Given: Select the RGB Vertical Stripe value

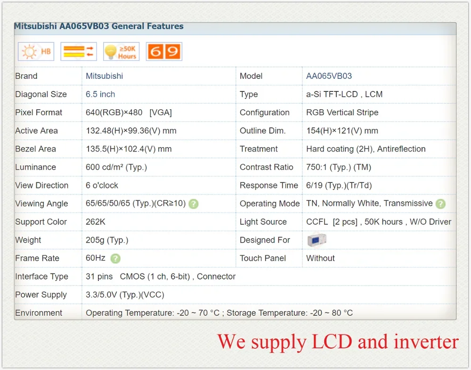Looking at the screenshot, I should point(342,112).
